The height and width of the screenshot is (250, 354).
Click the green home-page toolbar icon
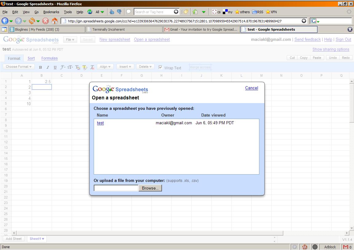195,12
